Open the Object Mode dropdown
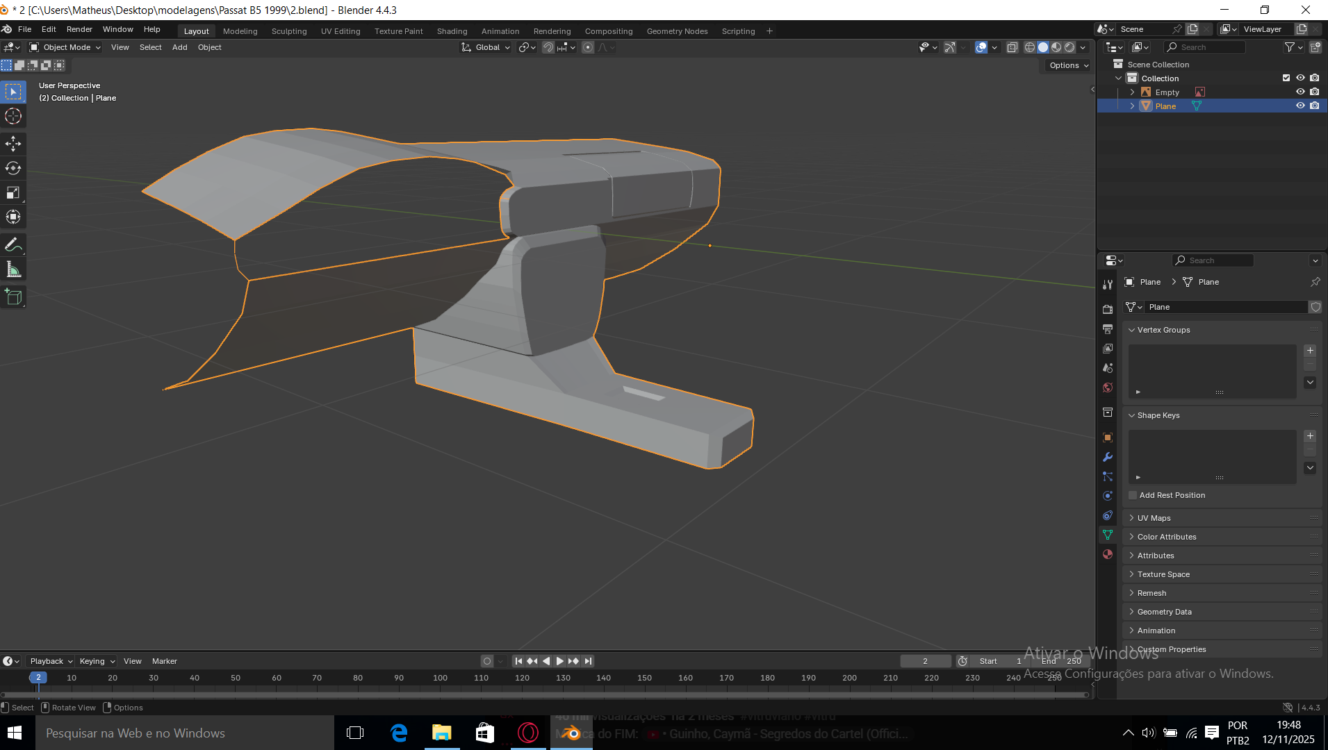The height and width of the screenshot is (750, 1328). coord(65,47)
